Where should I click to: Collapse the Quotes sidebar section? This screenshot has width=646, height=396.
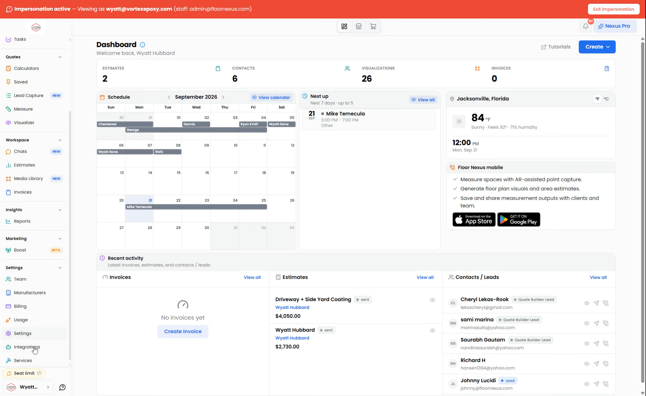tap(60, 57)
